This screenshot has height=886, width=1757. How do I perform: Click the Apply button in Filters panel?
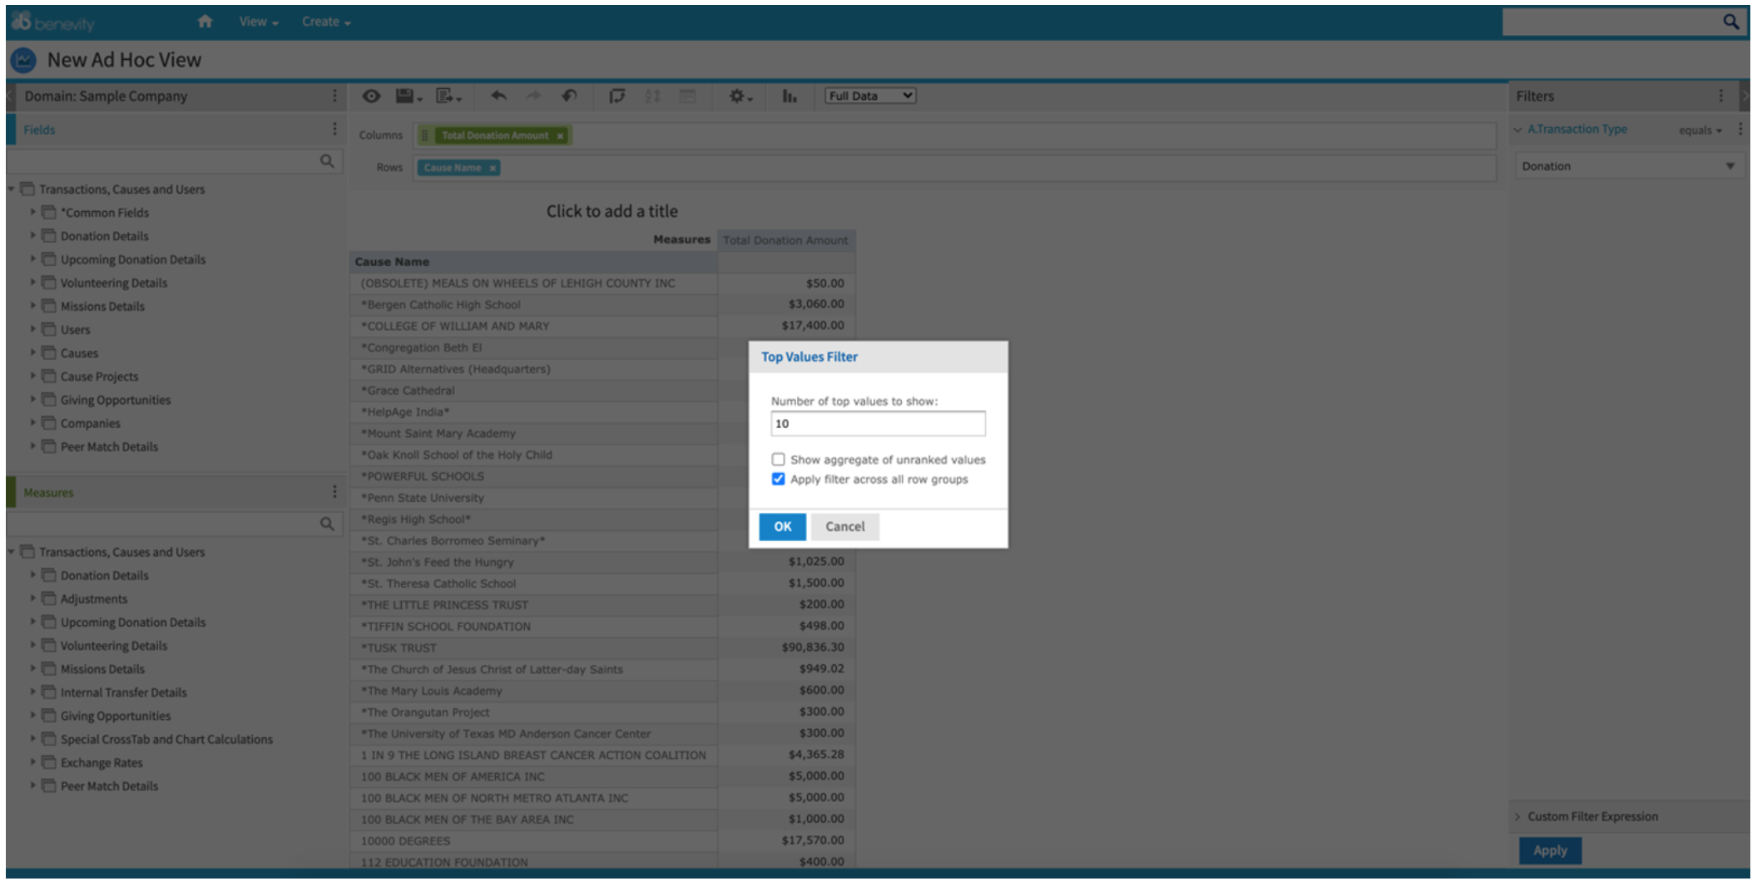tap(1550, 850)
